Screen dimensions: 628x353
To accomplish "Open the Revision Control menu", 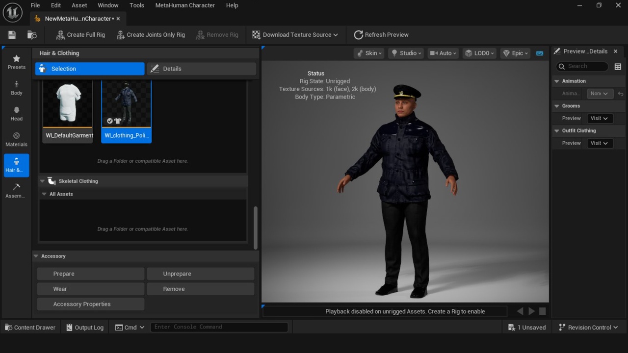I will tap(588, 328).
